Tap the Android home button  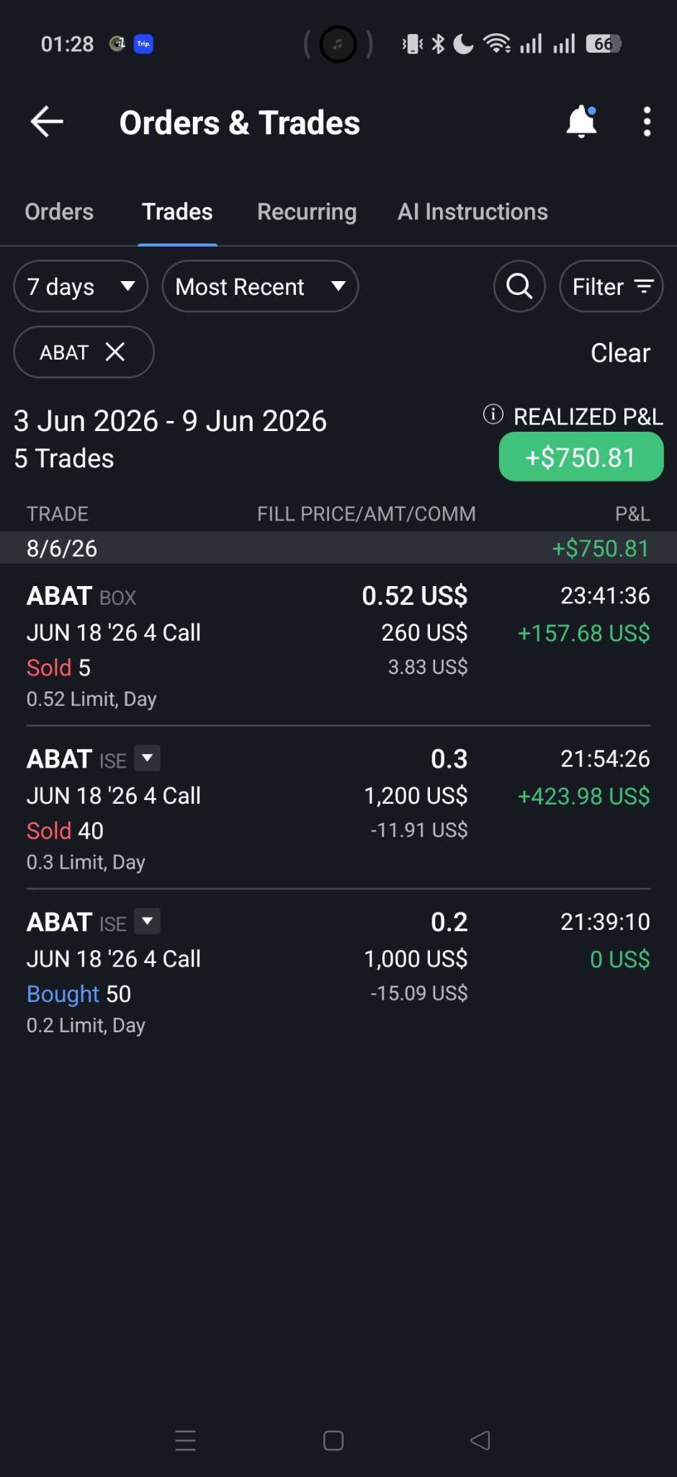point(333,1440)
